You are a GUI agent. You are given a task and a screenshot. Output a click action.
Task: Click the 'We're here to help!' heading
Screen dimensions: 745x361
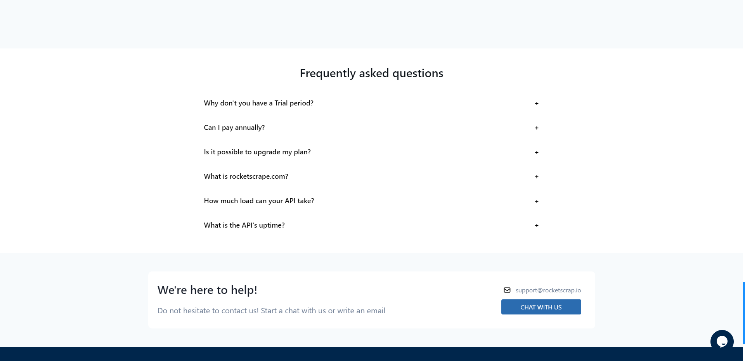click(207, 290)
